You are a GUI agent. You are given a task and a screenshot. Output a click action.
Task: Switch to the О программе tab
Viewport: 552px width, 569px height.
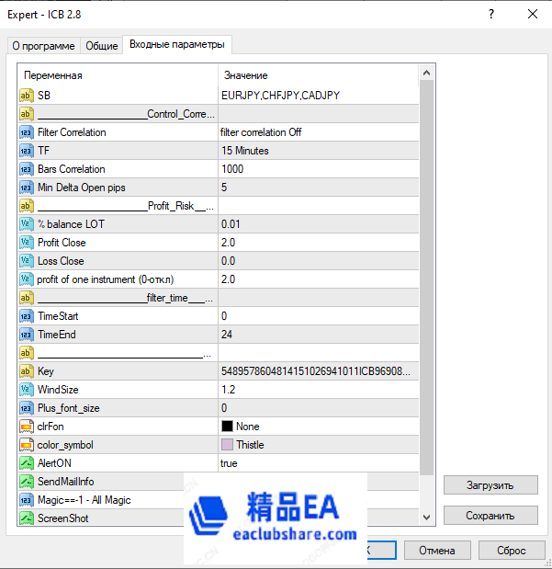pos(42,46)
